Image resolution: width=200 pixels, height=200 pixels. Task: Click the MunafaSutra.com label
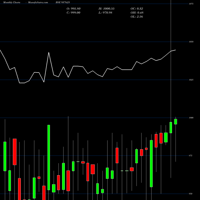(38, 2)
